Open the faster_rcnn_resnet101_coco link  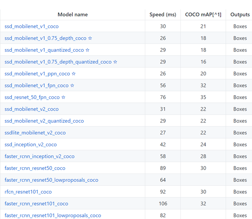(x=36, y=204)
